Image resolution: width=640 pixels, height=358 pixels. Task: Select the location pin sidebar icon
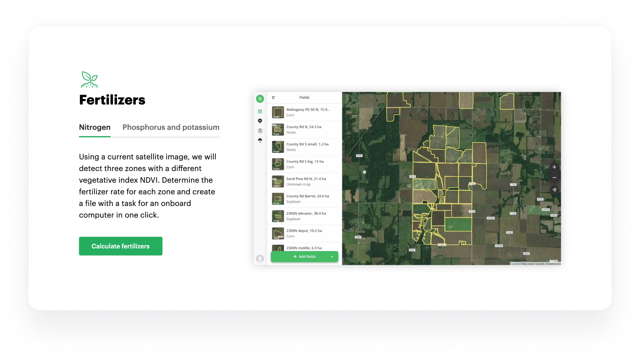click(x=260, y=121)
